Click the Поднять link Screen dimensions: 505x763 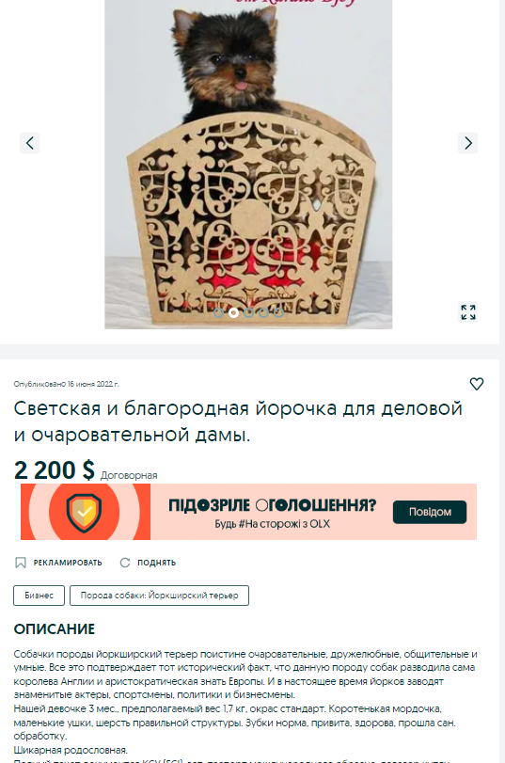click(x=157, y=563)
